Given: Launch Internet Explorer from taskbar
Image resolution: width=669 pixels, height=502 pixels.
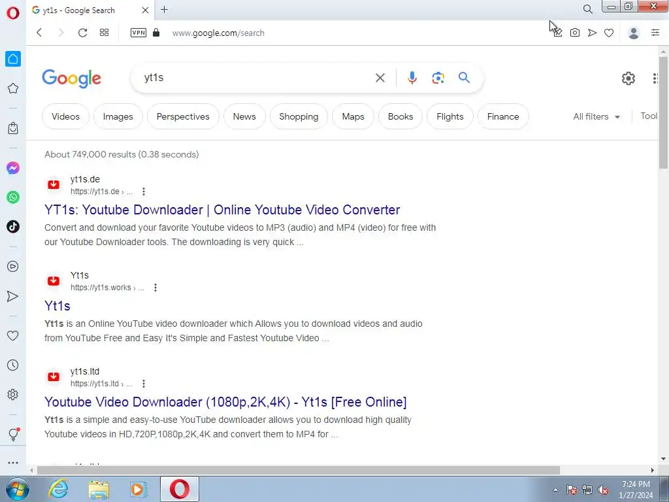Looking at the screenshot, I should point(58,489).
